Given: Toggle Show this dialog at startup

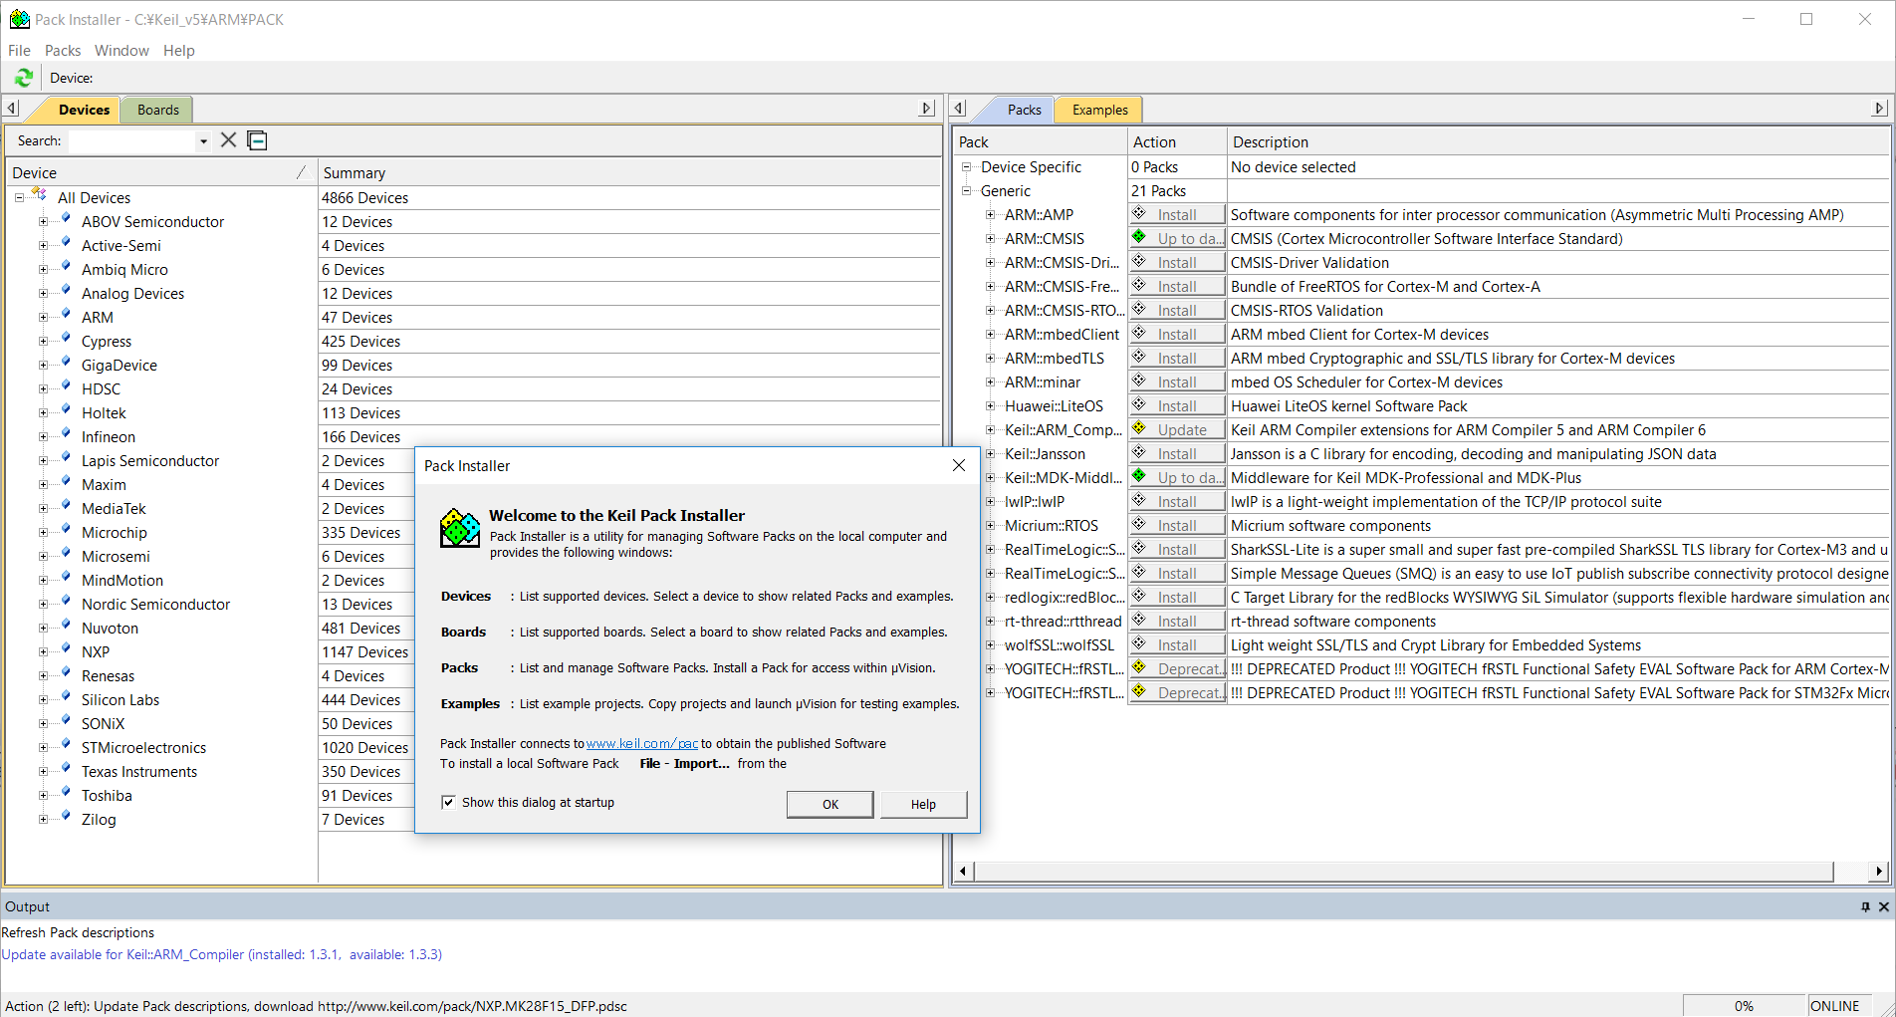Looking at the screenshot, I should point(448,802).
